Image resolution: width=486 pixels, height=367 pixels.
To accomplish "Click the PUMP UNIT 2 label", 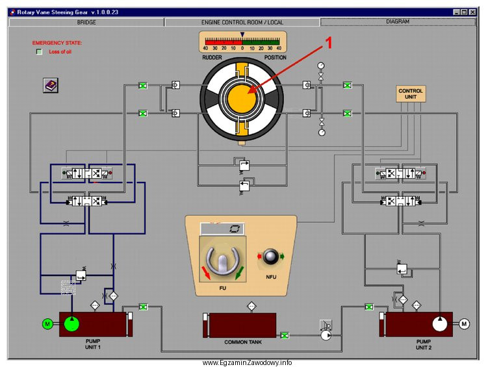I will 424,344.
